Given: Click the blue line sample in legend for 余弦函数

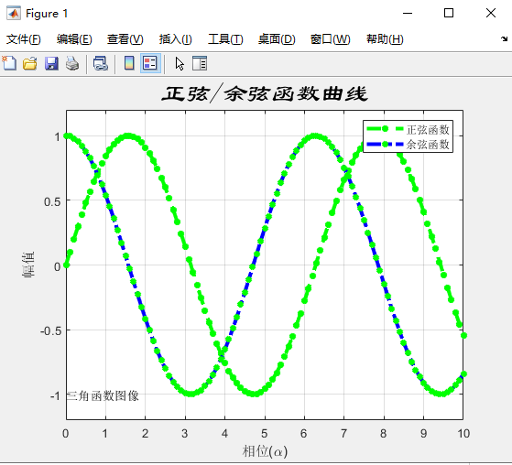Looking at the screenshot, I should click(385, 144).
